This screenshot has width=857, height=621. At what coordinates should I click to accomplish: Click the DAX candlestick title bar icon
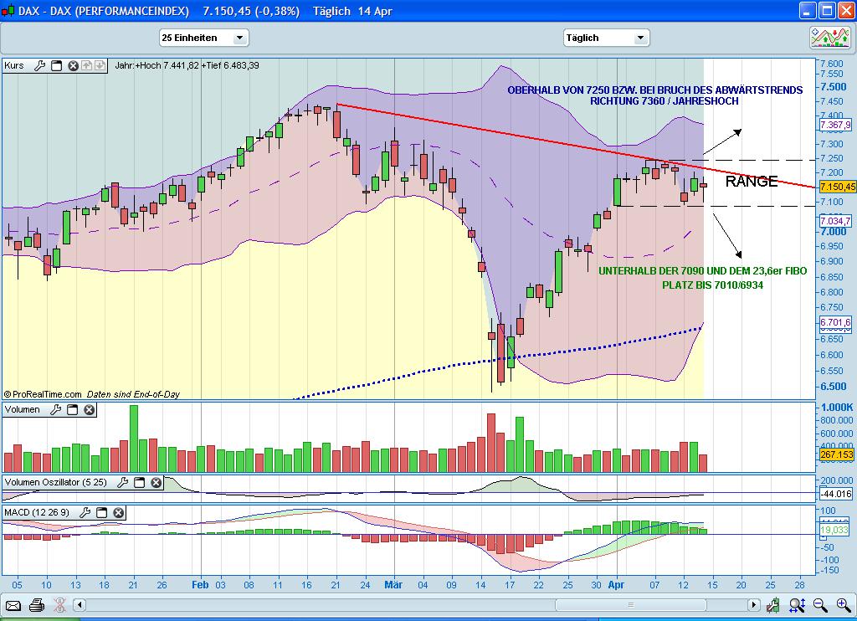[x=8, y=11]
